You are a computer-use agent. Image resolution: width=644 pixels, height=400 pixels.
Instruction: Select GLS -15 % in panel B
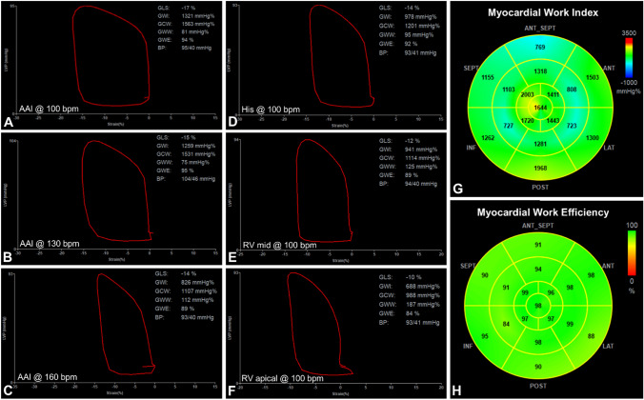point(188,137)
